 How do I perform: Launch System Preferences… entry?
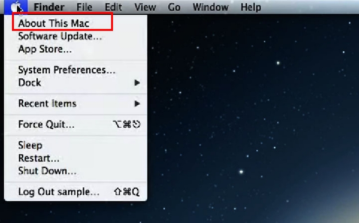pos(75,70)
